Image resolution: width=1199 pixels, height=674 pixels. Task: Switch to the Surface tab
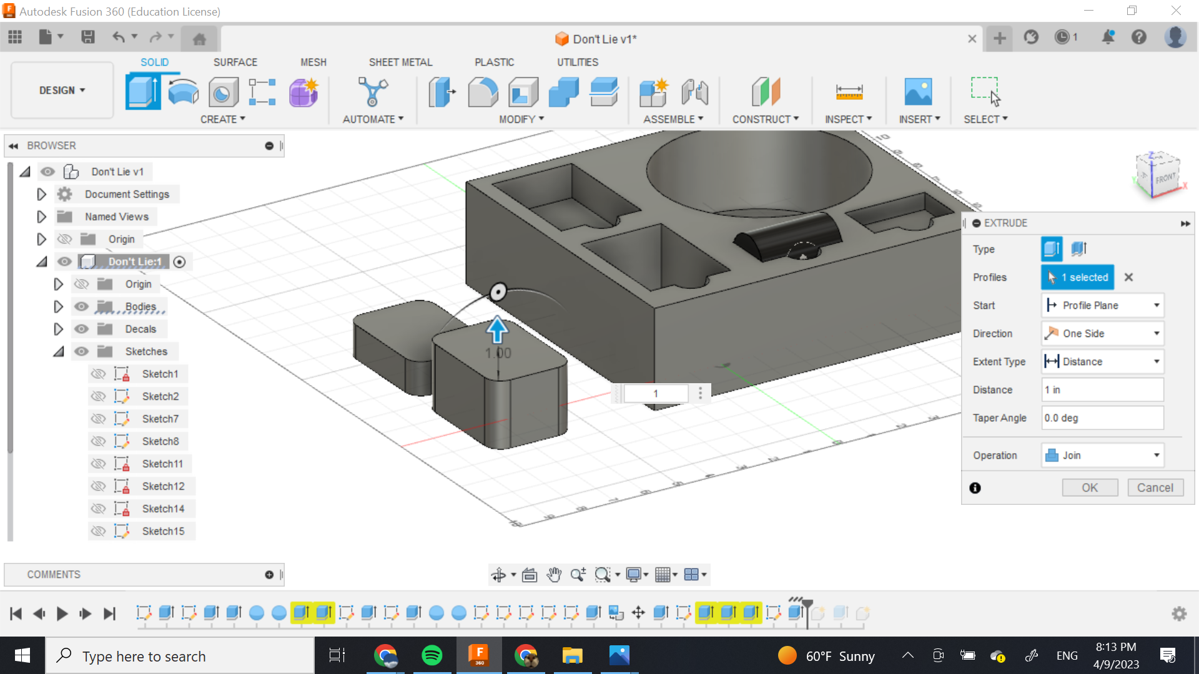(x=235, y=62)
